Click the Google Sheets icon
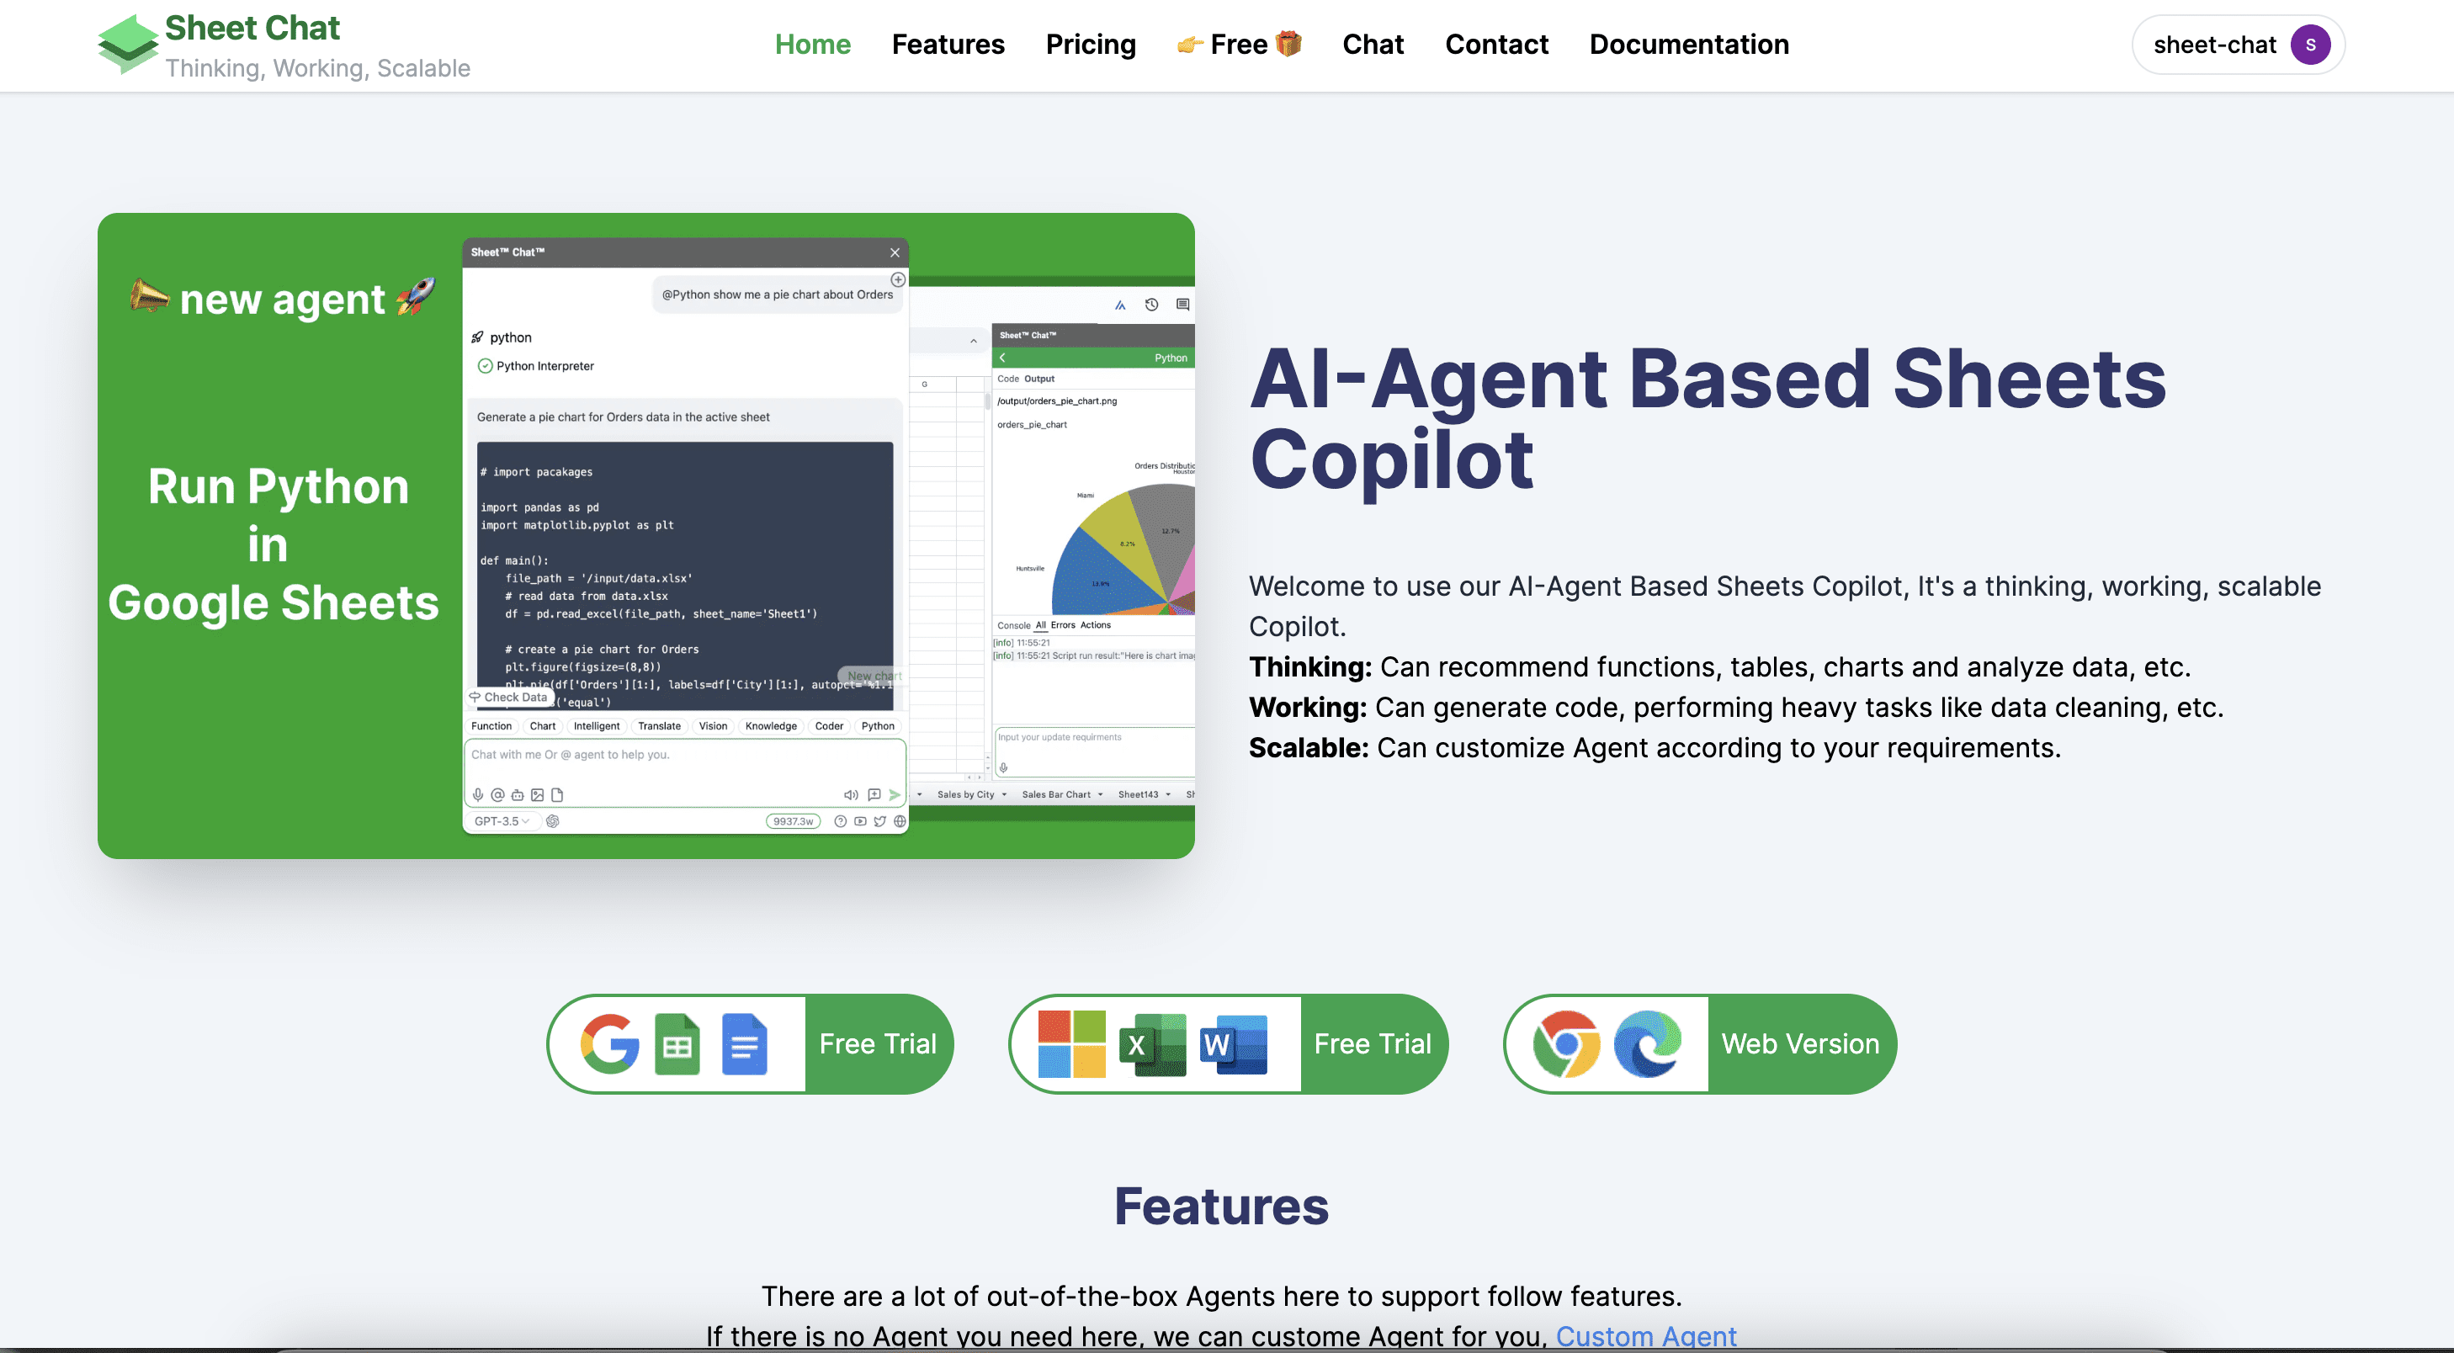2454x1353 pixels. [x=677, y=1043]
